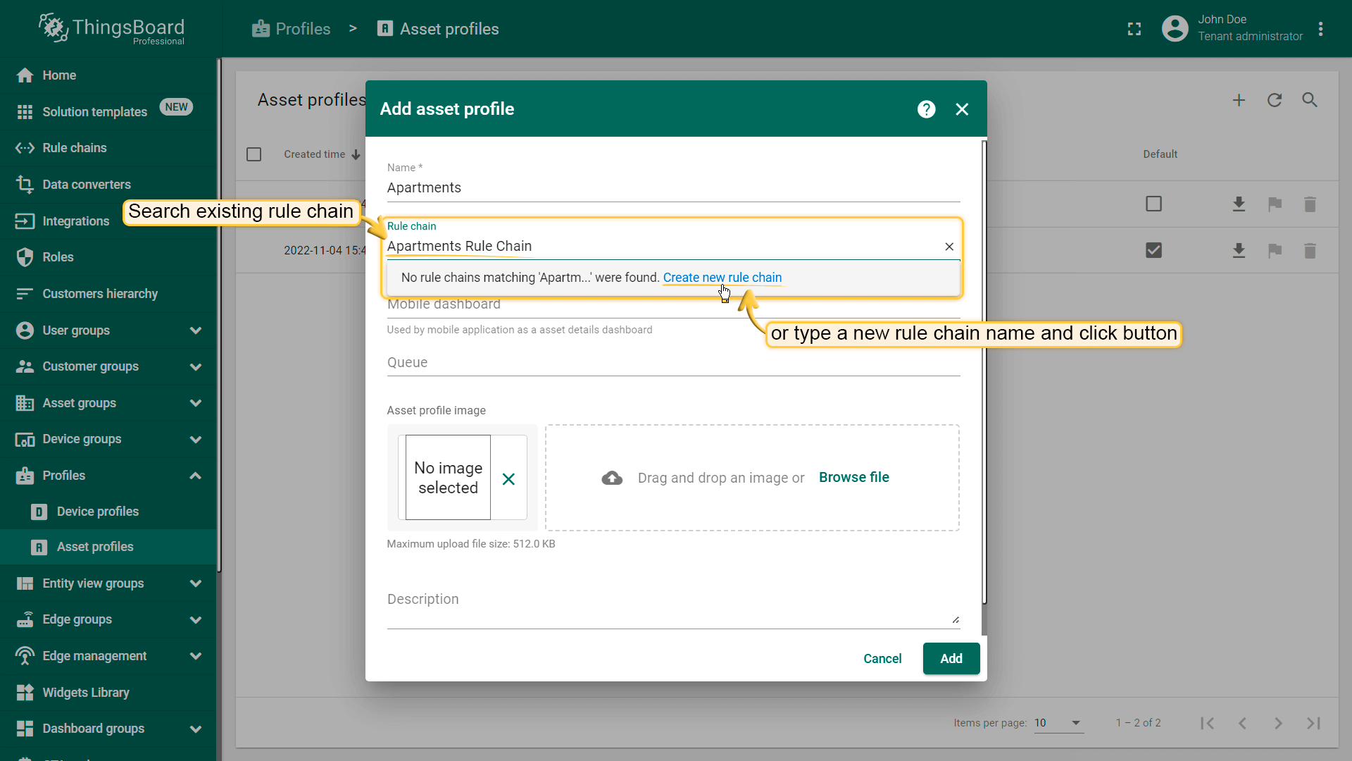Expand the User groups sidebar menu

(x=195, y=330)
